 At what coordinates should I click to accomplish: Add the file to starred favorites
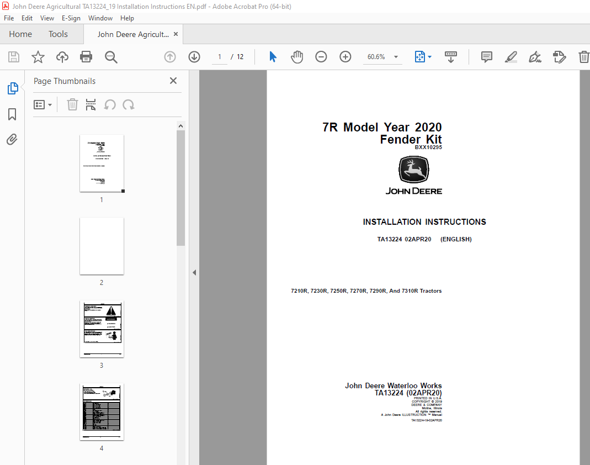coord(38,57)
